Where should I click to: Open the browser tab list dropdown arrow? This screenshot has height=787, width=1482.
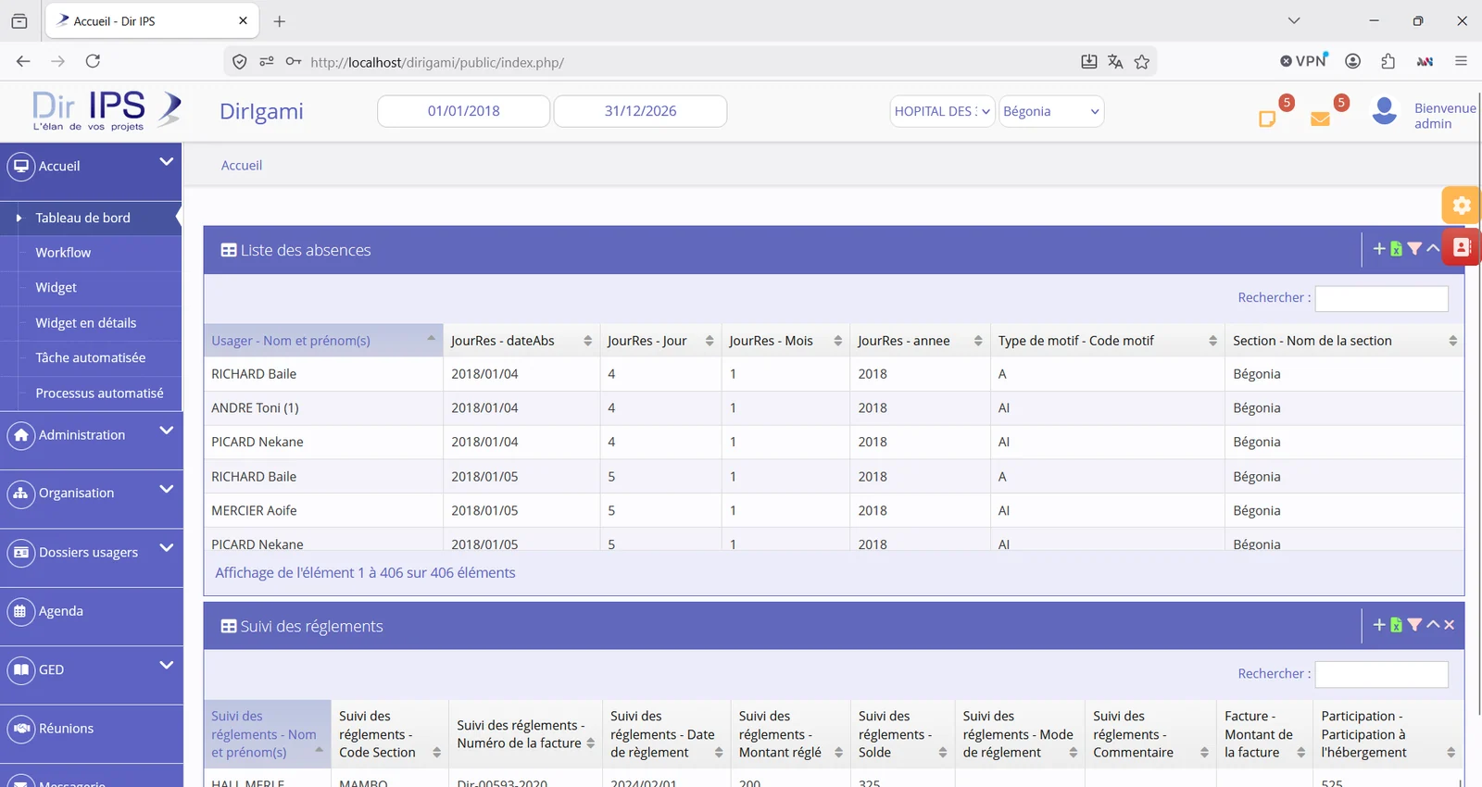coord(1294,20)
